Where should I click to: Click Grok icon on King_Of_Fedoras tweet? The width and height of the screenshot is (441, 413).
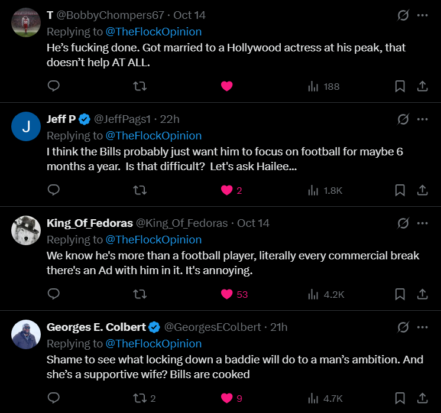(403, 223)
